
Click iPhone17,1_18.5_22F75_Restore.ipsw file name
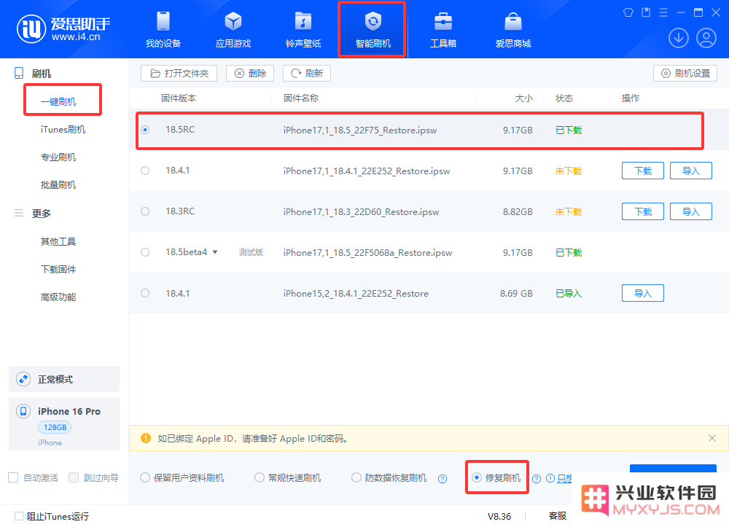pos(360,130)
